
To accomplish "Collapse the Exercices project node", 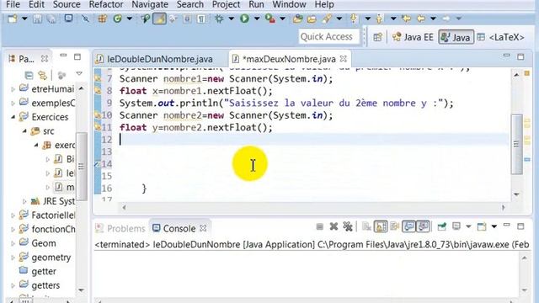I will click(13, 117).
